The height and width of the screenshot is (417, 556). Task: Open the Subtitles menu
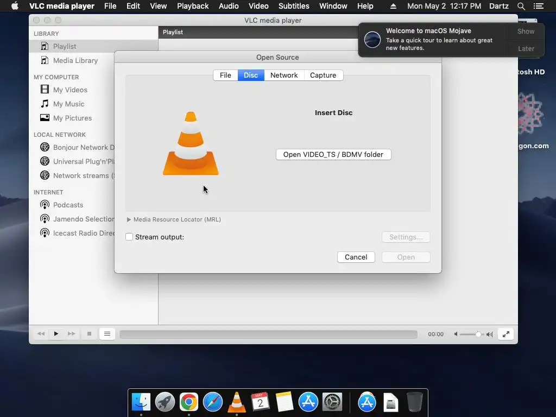coord(294,6)
